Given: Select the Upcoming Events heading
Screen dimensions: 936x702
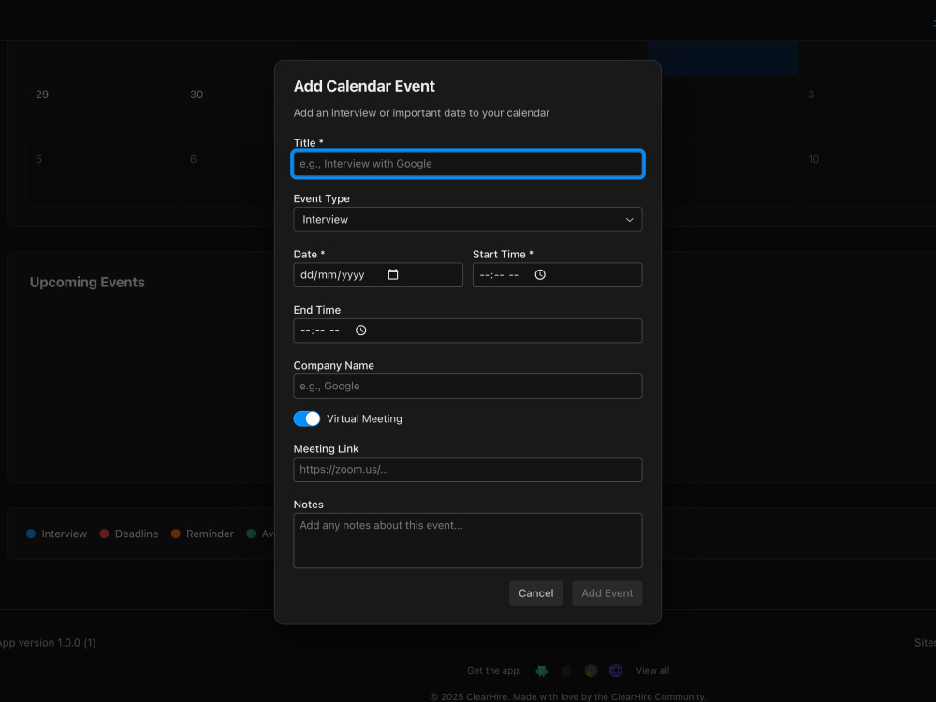Looking at the screenshot, I should click(87, 283).
